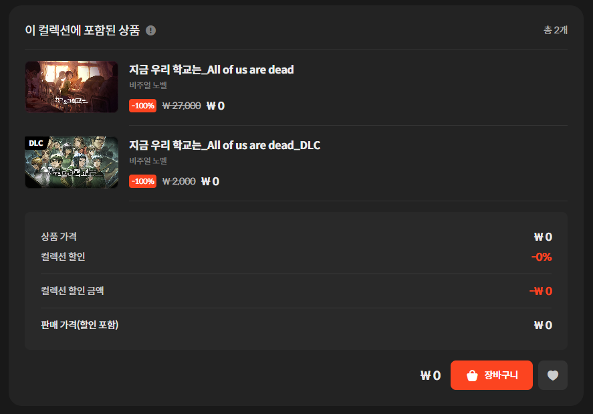Open the 지금 우리 학교는_All of us are dead title
Viewport: 593px width, 414px height.
pyautogui.click(x=211, y=70)
